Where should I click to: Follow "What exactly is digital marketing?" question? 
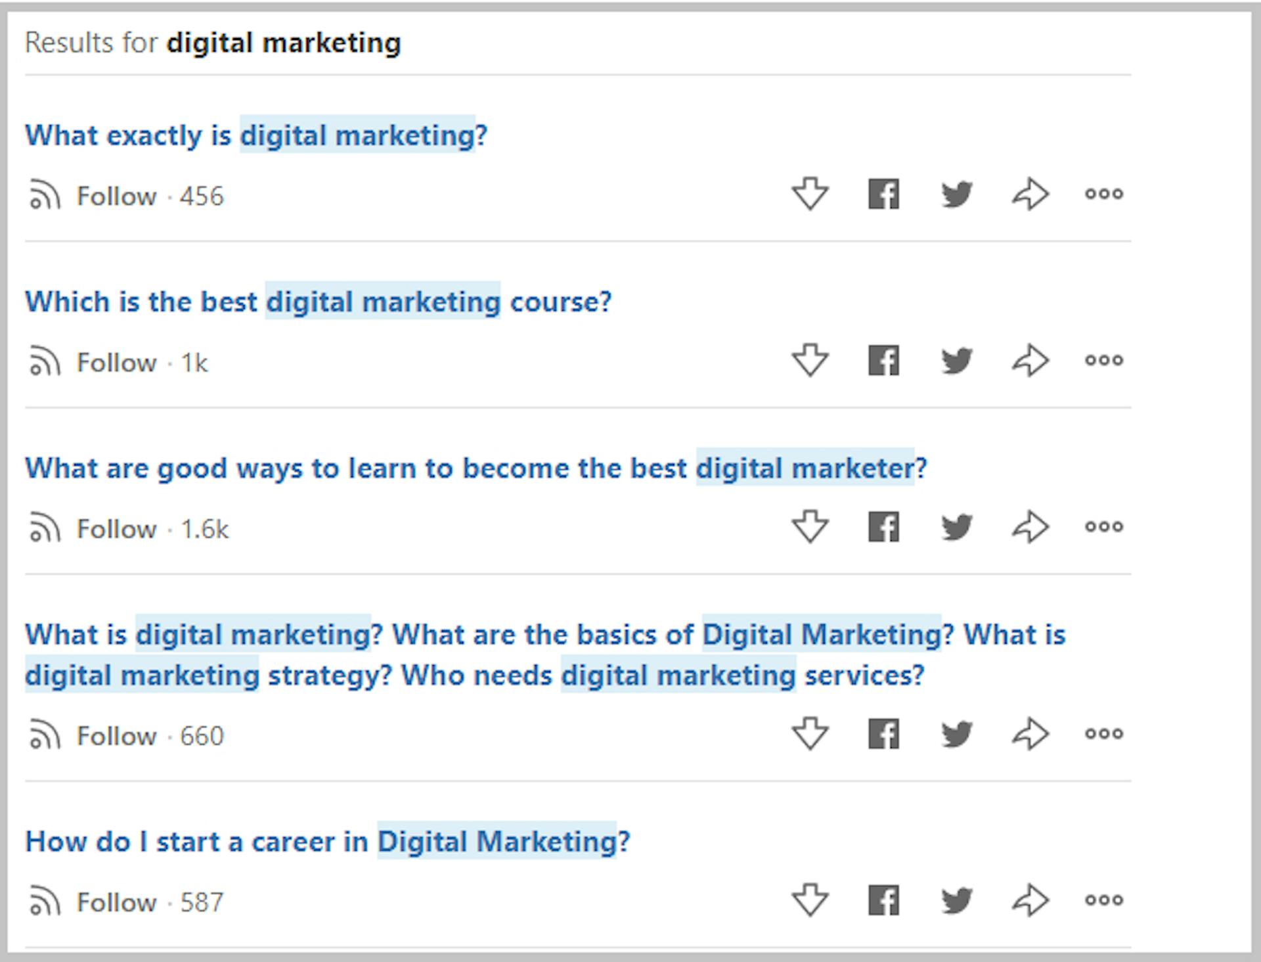point(116,196)
